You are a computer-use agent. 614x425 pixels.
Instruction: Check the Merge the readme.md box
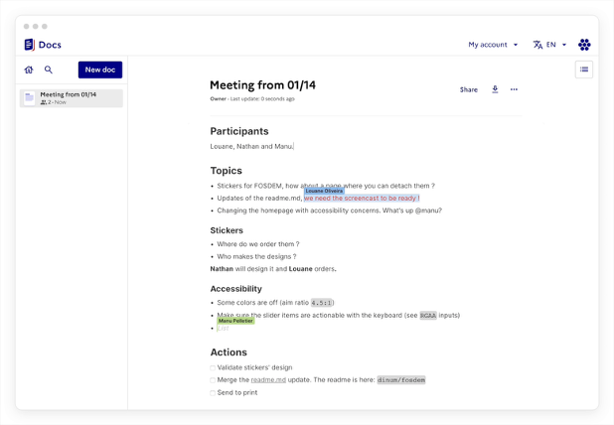(213, 380)
